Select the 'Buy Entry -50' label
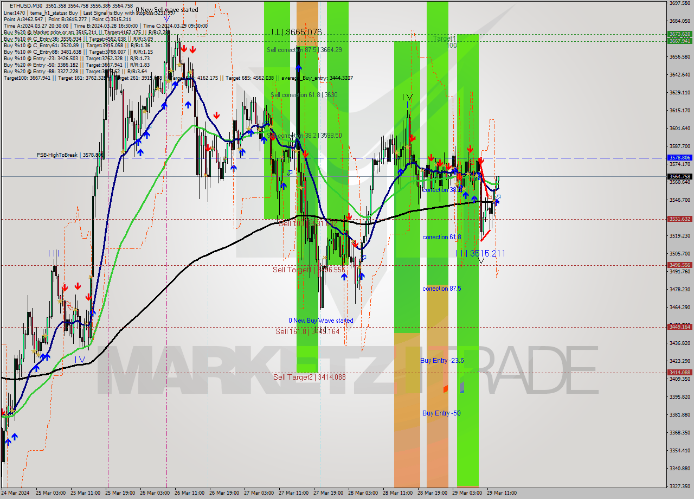Image resolution: width=694 pixels, height=499 pixels. 441,413
